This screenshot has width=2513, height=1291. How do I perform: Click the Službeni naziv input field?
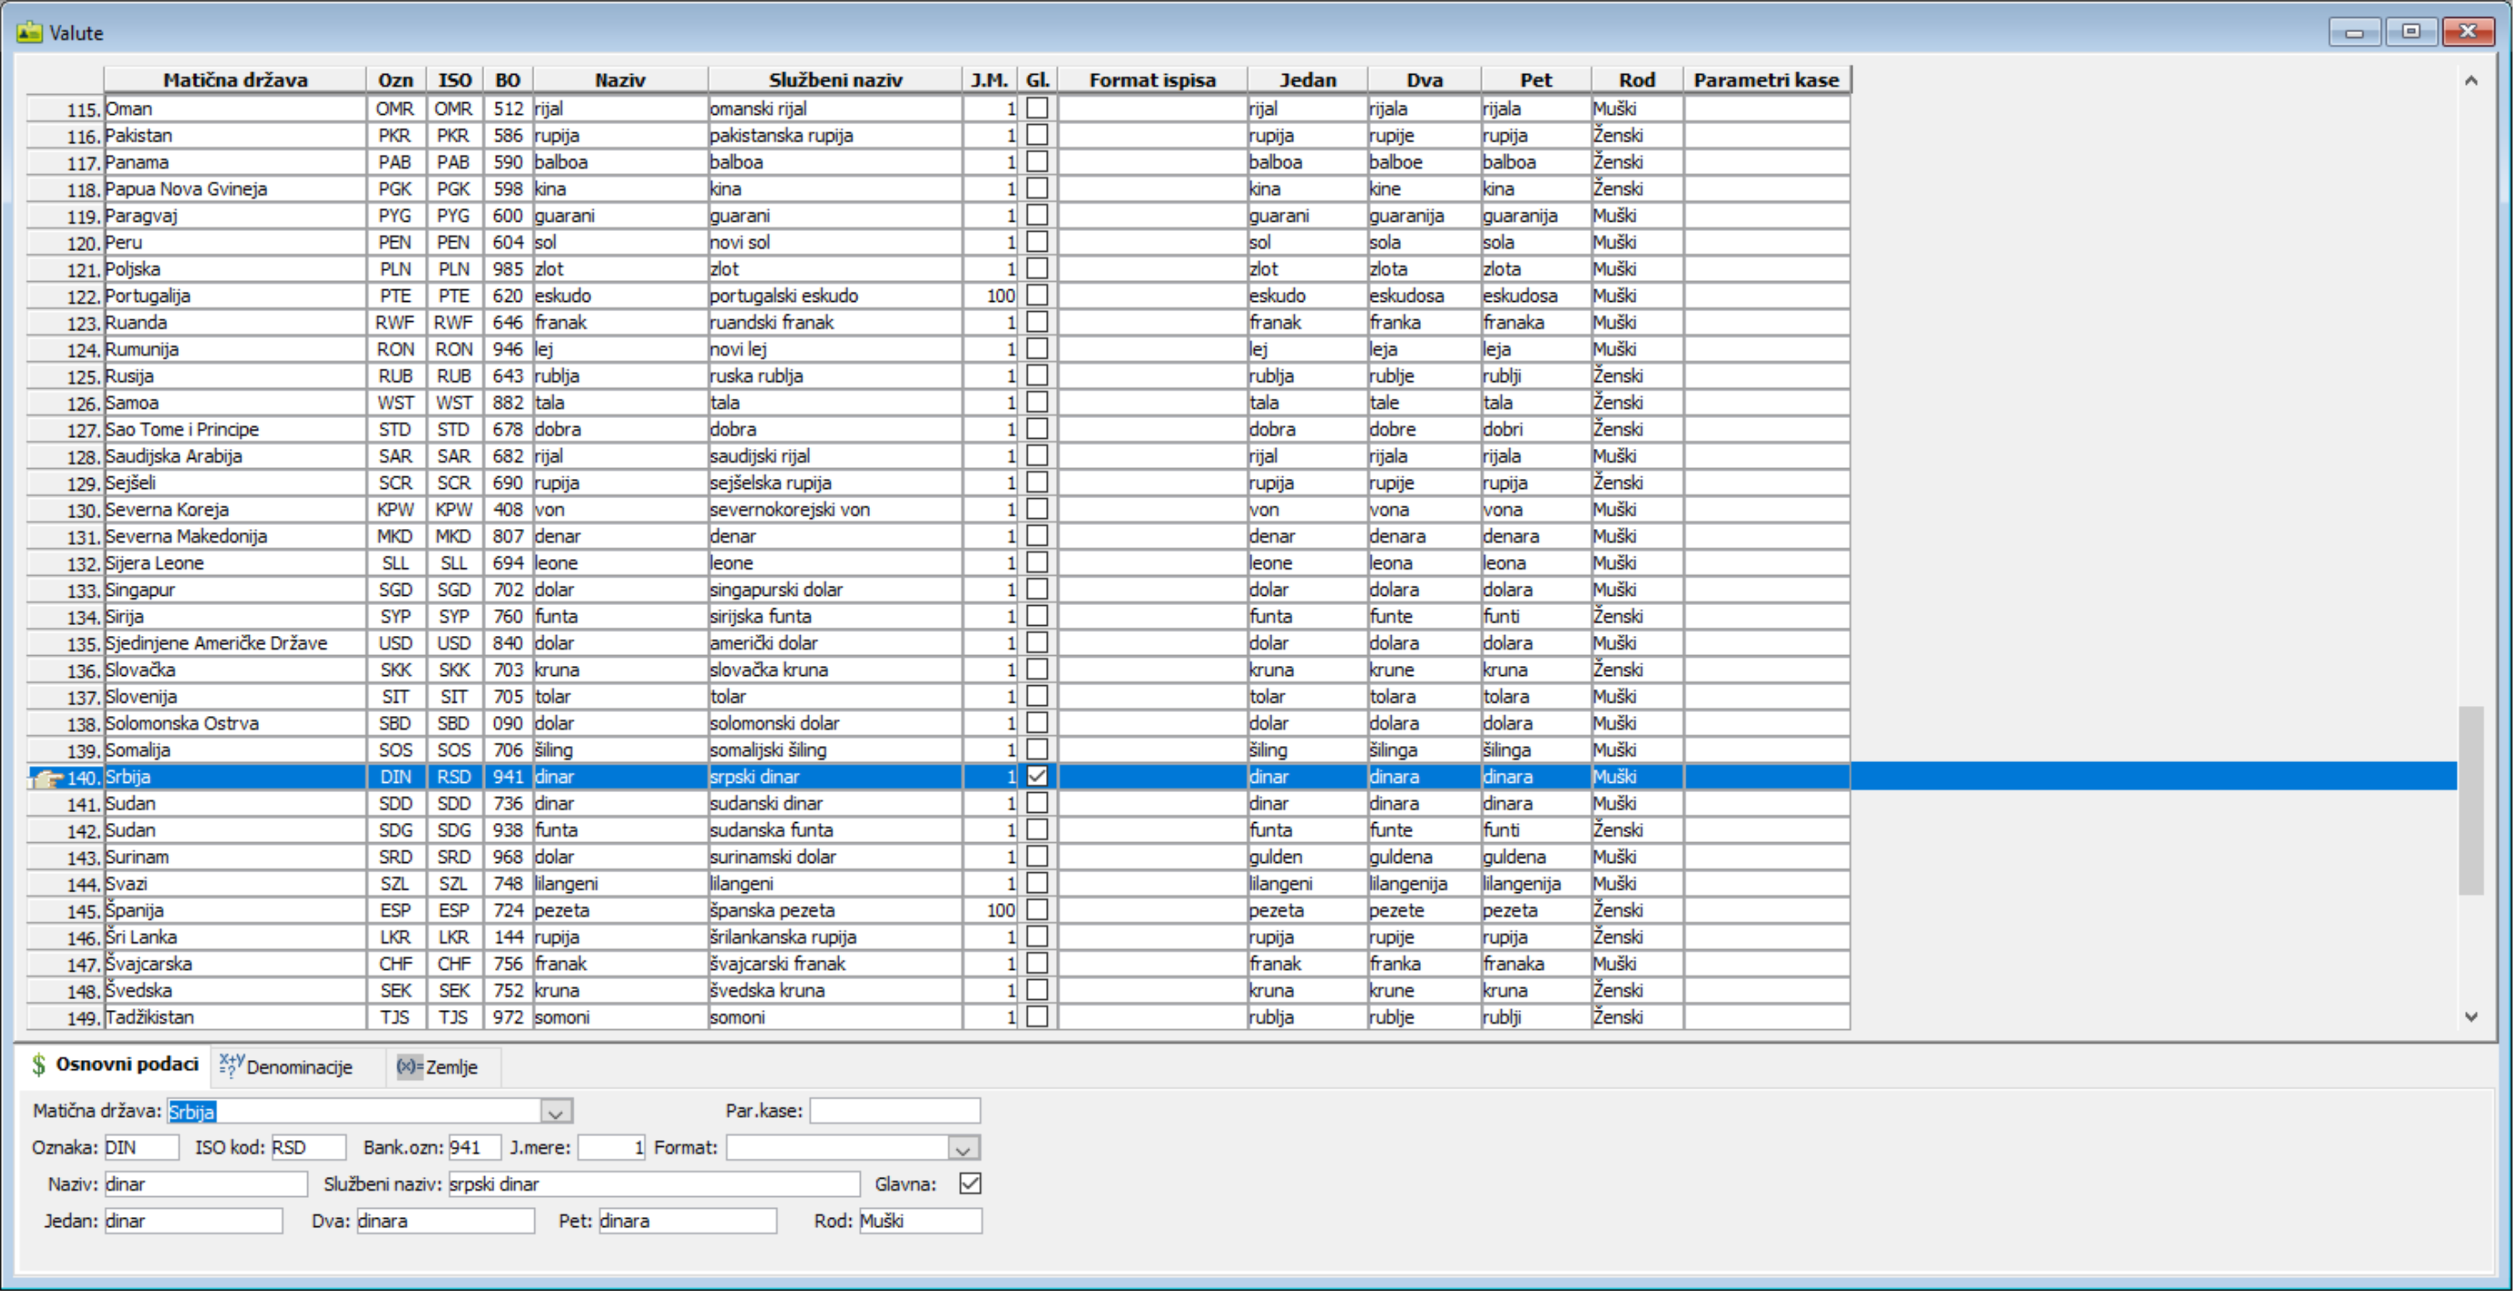(x=654, y=1185)
